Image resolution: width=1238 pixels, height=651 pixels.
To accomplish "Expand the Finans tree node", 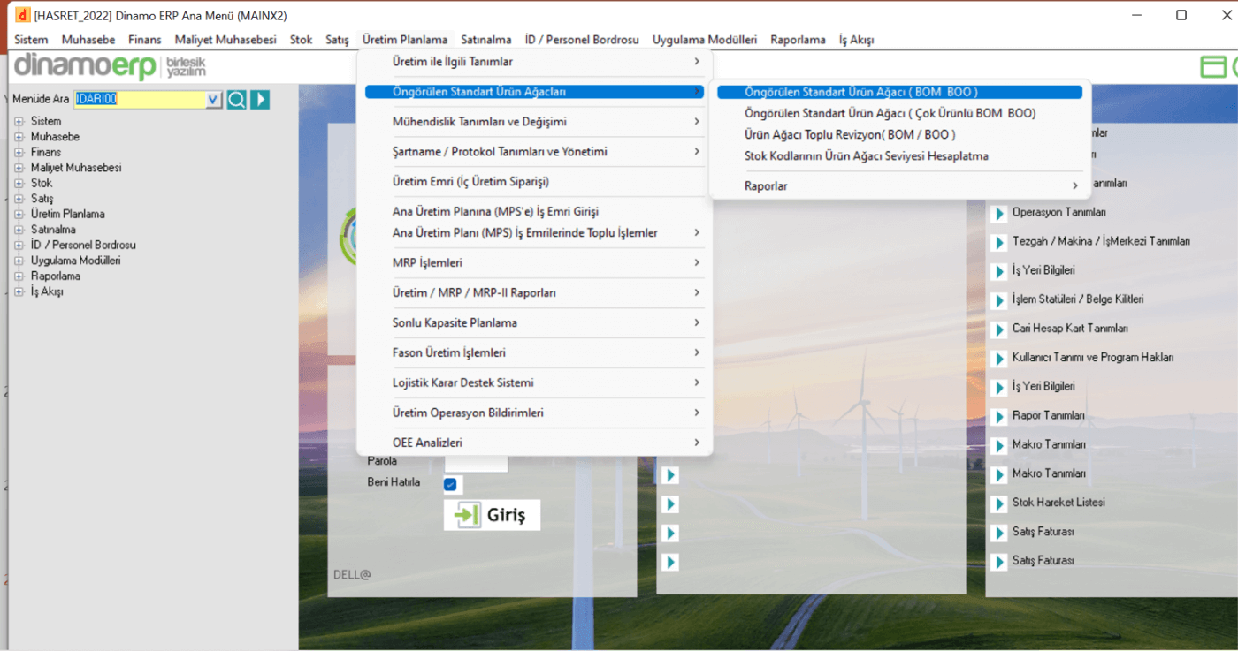I will tap(19, 152).
